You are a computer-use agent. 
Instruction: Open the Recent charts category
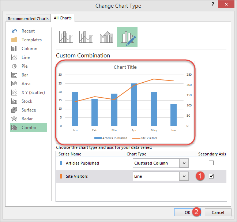[x=28, y=31]
